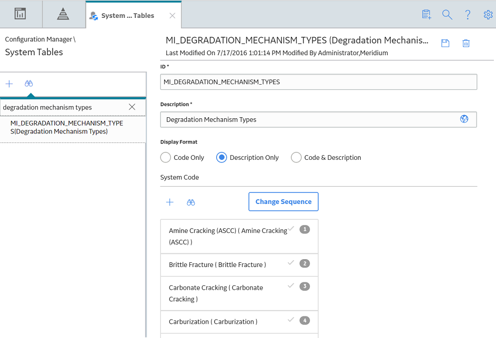496x338 pixels.
Task: Add a new system code with plus icon
Action: 170,202
